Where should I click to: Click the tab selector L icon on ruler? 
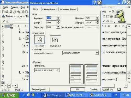point(3,26)
